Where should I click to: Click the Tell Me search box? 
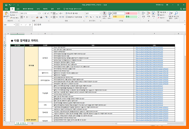click(73, 9)
